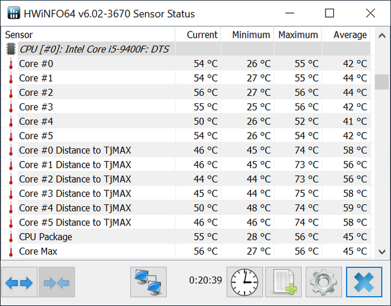This screenshot has width=391, height=306.
Task: Click the Current column header
Action: pos(198,34)
